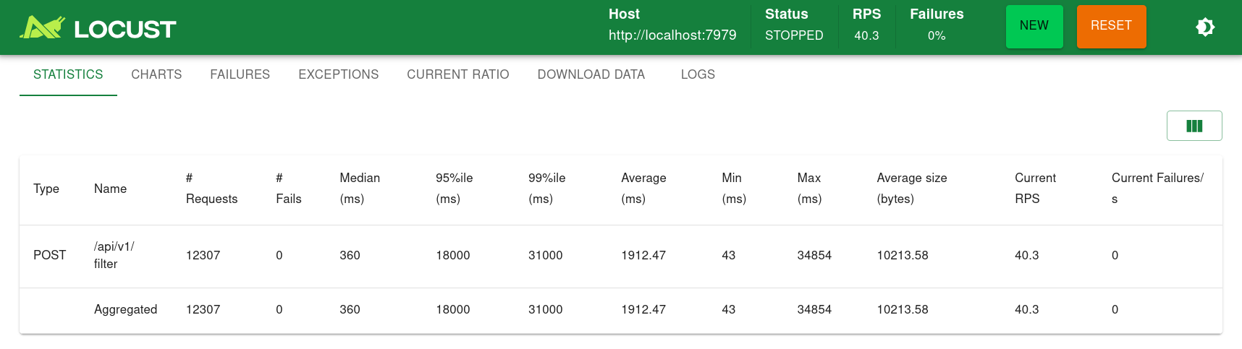Select 12307 requests in POST row
1242x349 pixels.
point(203,255)
